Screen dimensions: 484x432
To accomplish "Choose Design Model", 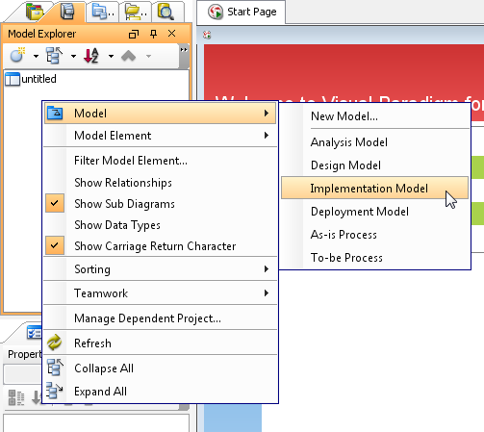I will (x=375, y=165).
